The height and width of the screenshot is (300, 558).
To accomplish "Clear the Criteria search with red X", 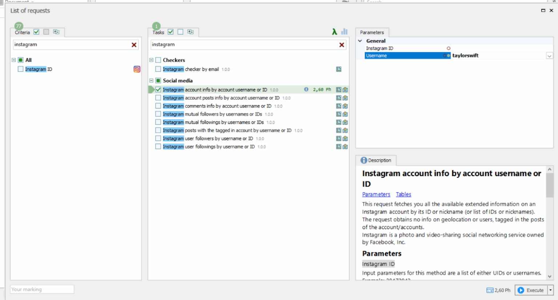I will coord(134,45).
